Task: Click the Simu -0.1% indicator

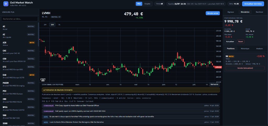Action: point(234,4)
